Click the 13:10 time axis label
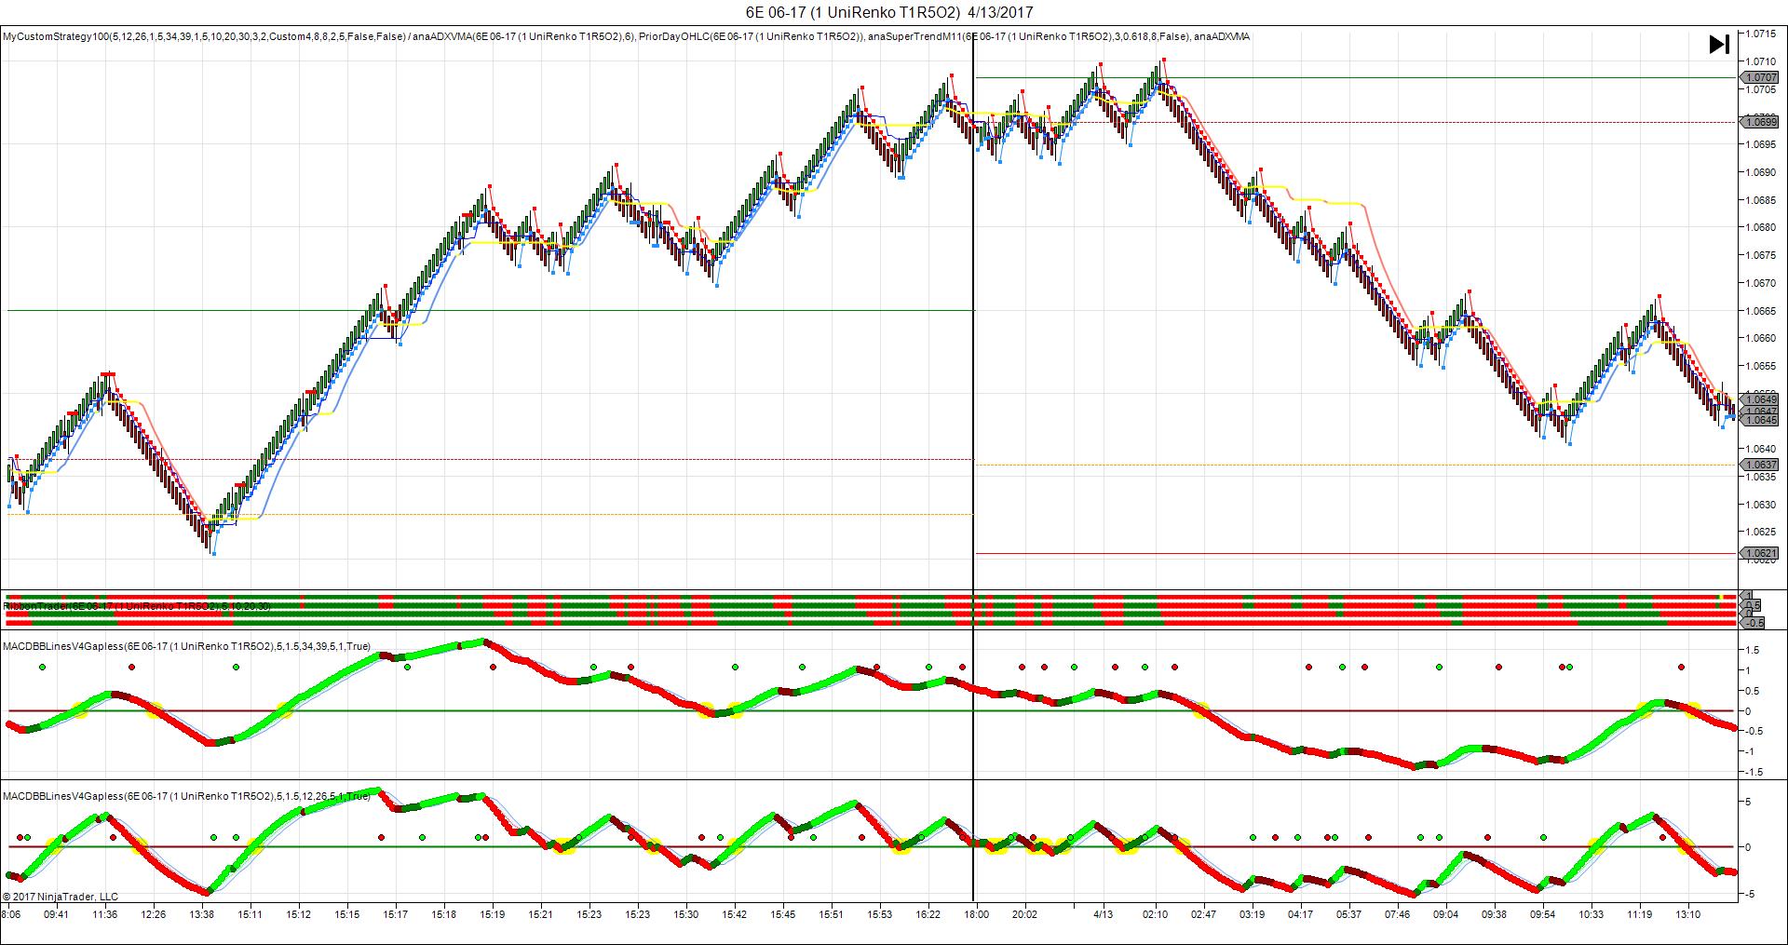Image resolution: width=1788 pixels, height=945 pixels. (1688, 914)
